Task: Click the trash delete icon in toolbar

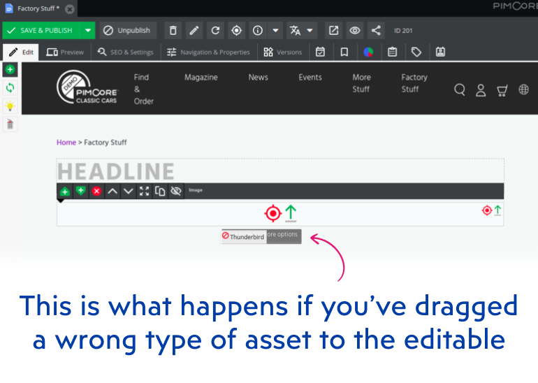Action: tap(173, 31)
